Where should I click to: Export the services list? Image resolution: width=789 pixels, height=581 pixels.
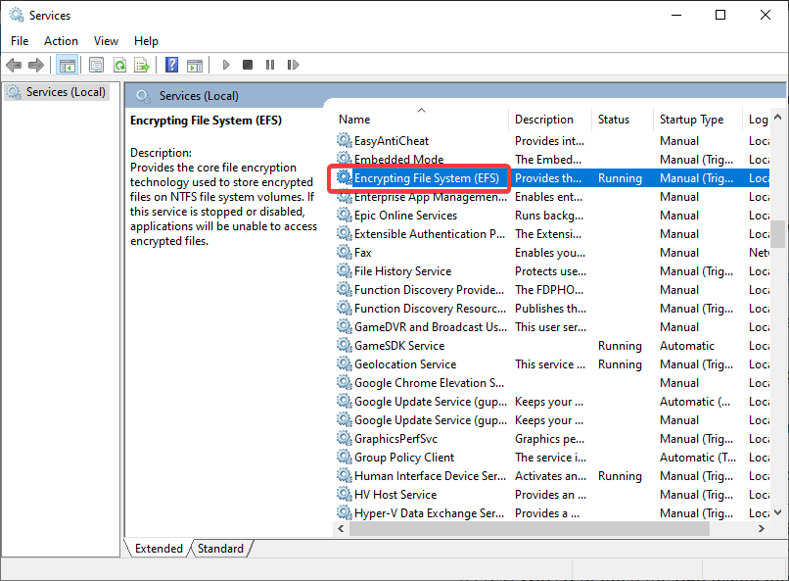pos(143,65)
